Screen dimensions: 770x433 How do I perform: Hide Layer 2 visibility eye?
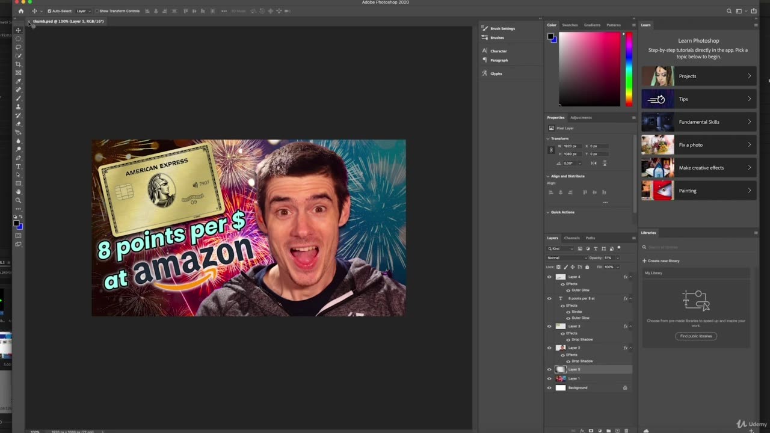tap(549, 348)
